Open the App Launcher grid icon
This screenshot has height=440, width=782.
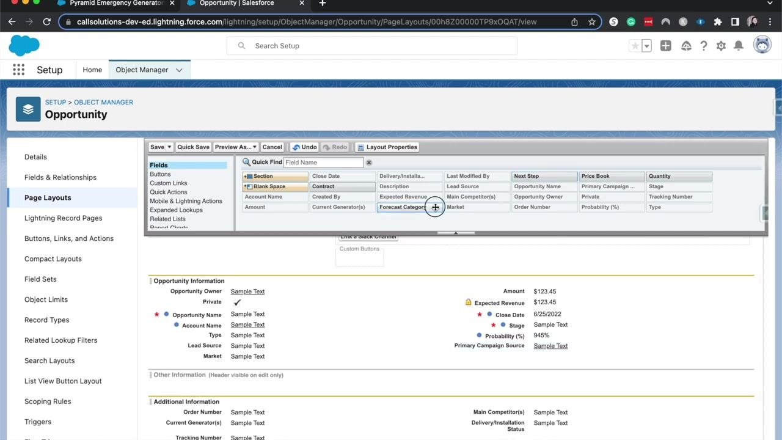[19, 70]
